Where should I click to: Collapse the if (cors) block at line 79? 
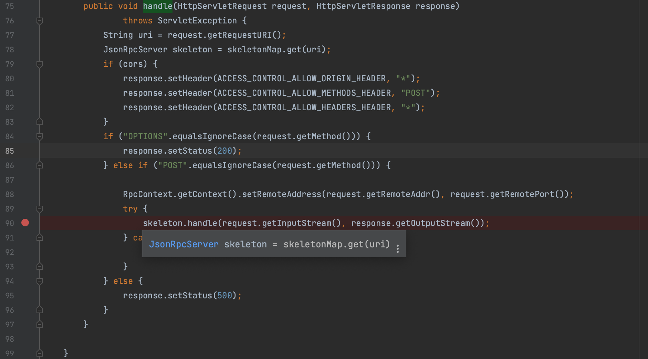[40, 64]
